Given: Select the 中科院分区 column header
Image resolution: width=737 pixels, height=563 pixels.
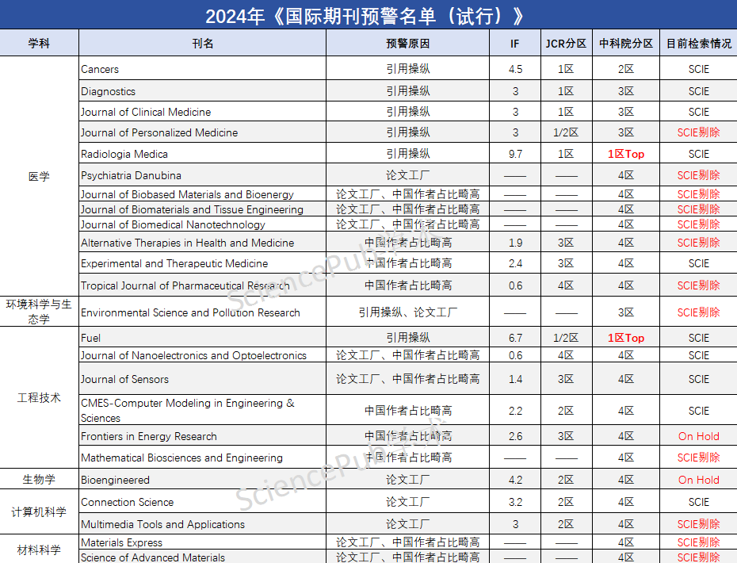Looking at the screenshot, I should click(x=626, y=44).
